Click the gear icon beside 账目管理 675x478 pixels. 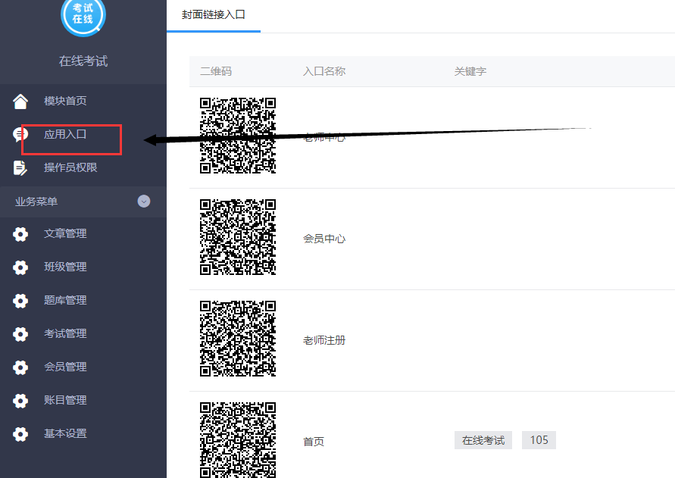pyautogui.click(x=20, y=401)
